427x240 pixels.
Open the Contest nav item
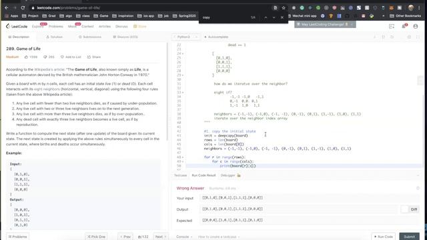(87, 27)
